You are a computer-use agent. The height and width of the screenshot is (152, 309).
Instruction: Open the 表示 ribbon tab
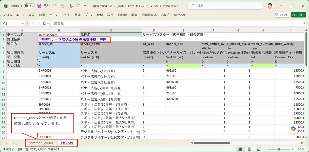pos(110,15)
